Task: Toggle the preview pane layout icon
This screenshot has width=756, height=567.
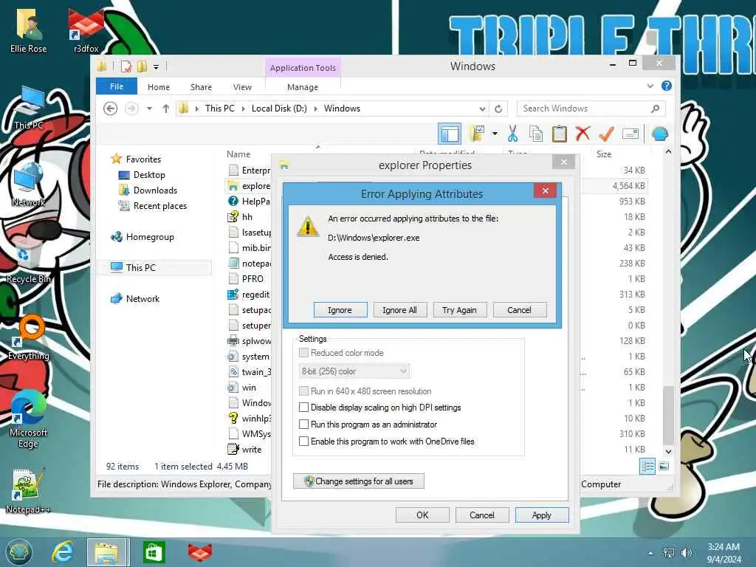Action: [450, 134]
